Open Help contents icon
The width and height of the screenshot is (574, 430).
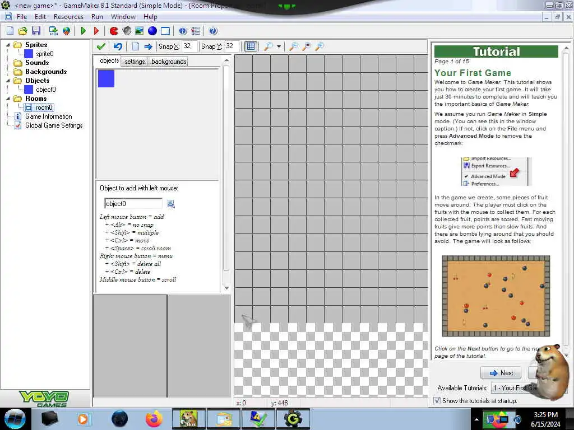click(x=213, y=31)
